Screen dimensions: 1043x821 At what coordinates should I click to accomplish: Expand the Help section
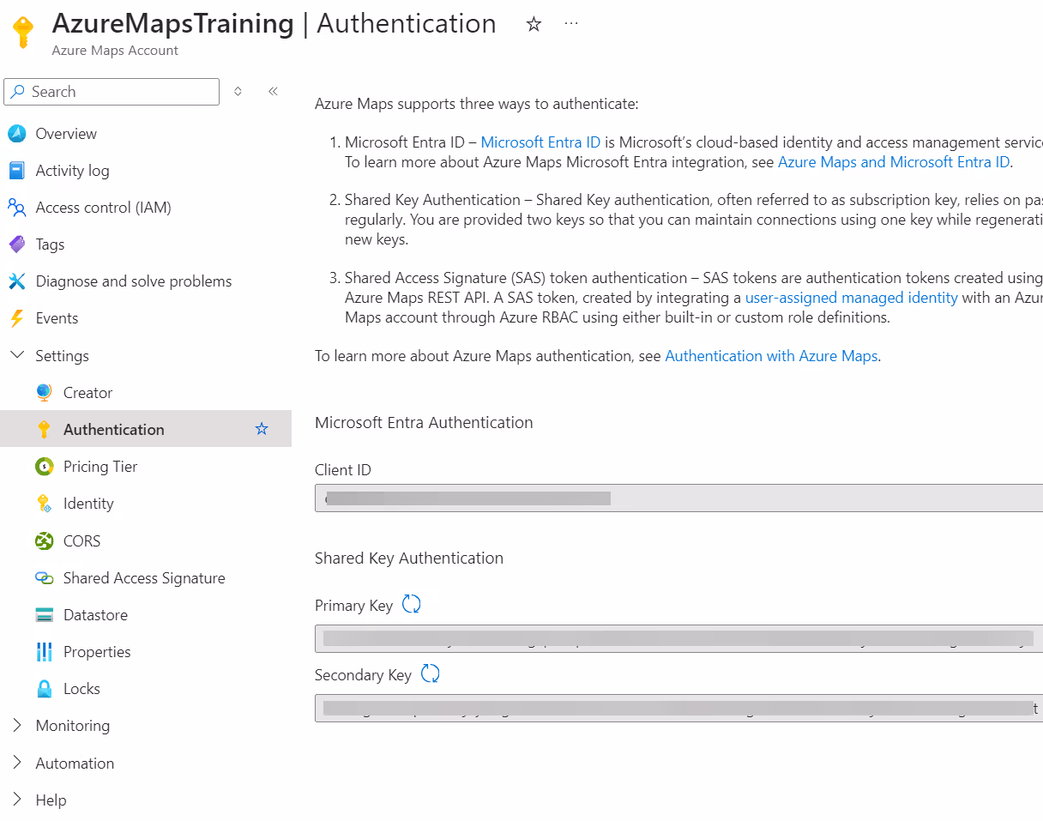17,800
